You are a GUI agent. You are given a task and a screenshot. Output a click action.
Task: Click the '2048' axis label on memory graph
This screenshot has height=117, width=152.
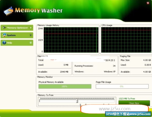[x=40, y=28]
